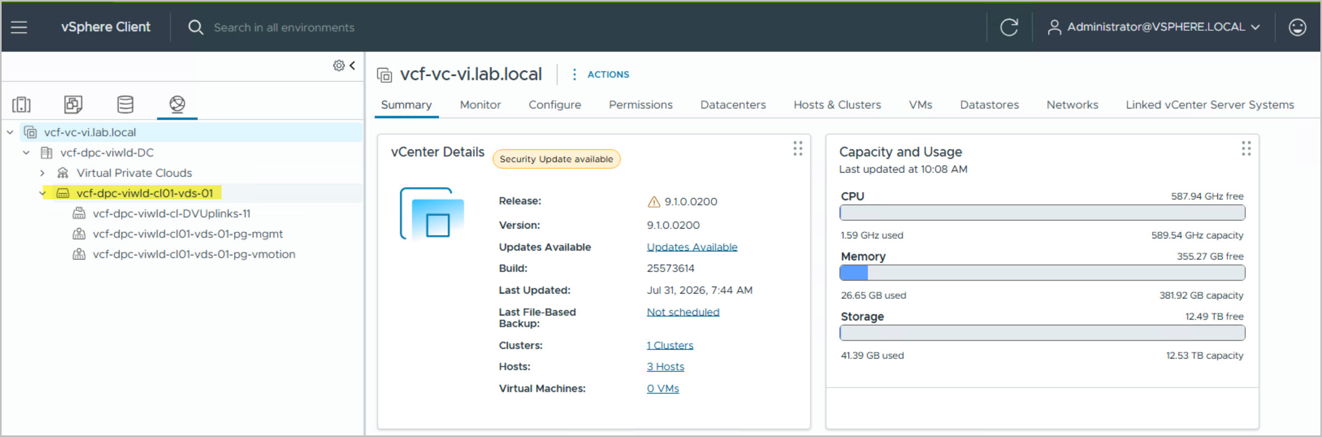
Task: Click the vSphere Client title
Action: 106,27
